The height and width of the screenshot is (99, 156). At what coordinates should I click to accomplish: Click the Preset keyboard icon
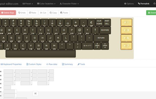(24, 4)
